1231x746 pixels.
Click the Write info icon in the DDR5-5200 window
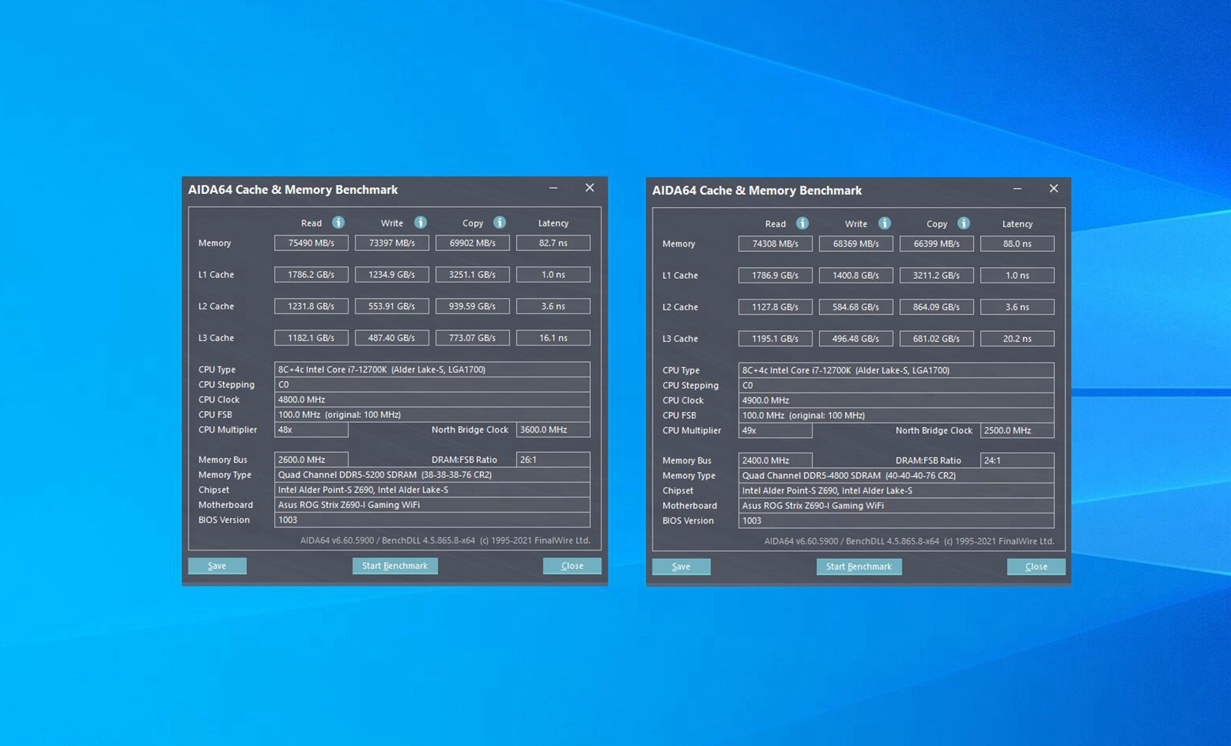[x=421, y=222]
